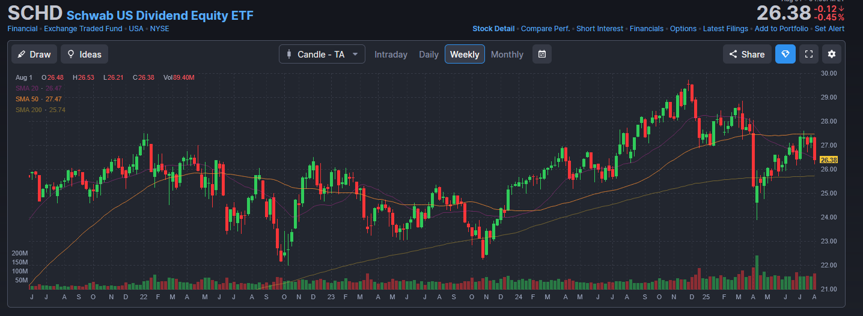
Task: Open the Financials link
Action: (x=647, y=29)
